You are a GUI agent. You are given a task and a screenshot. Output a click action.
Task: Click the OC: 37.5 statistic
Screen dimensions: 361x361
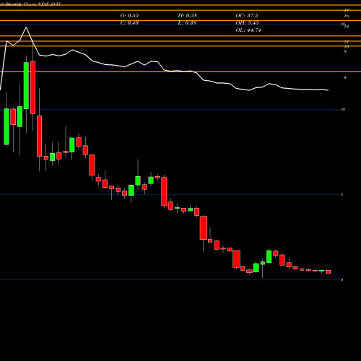[x=247, y=16]
